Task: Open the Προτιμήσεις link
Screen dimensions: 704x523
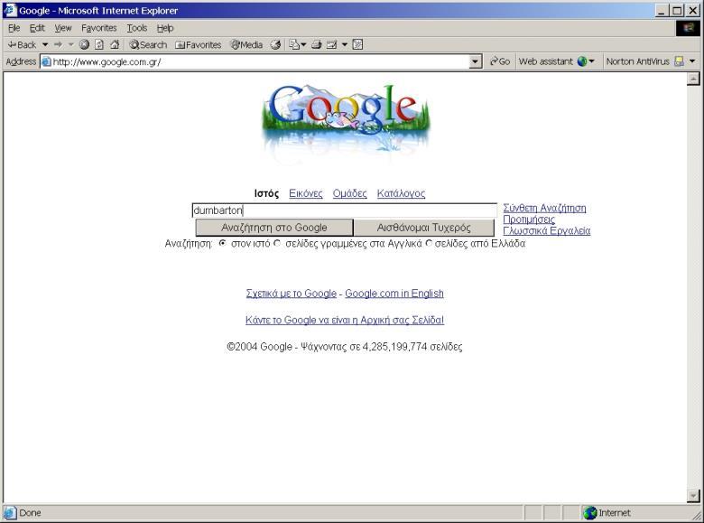Action: click(x=529, y=219)
